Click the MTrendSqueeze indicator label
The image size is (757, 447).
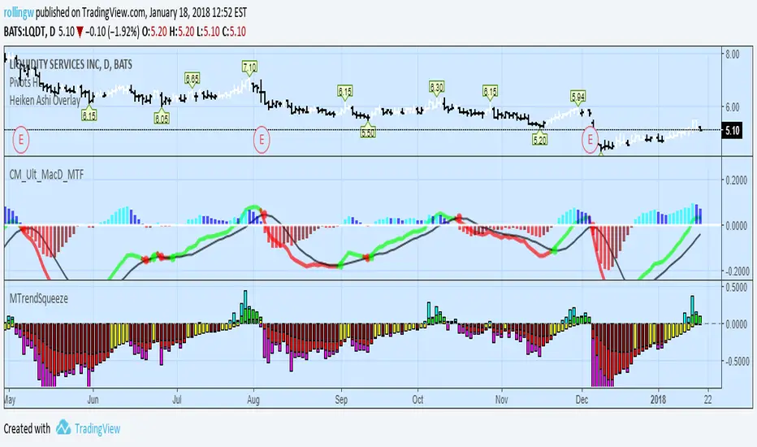[x=39, y=298]
